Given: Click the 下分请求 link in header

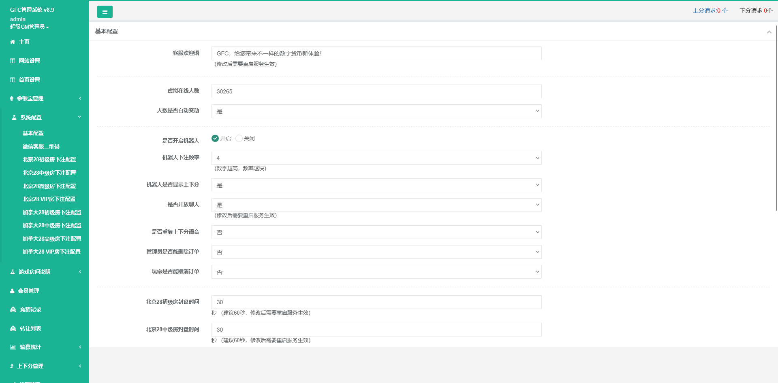Looking at the screenshot, I should tap(756, 11).
